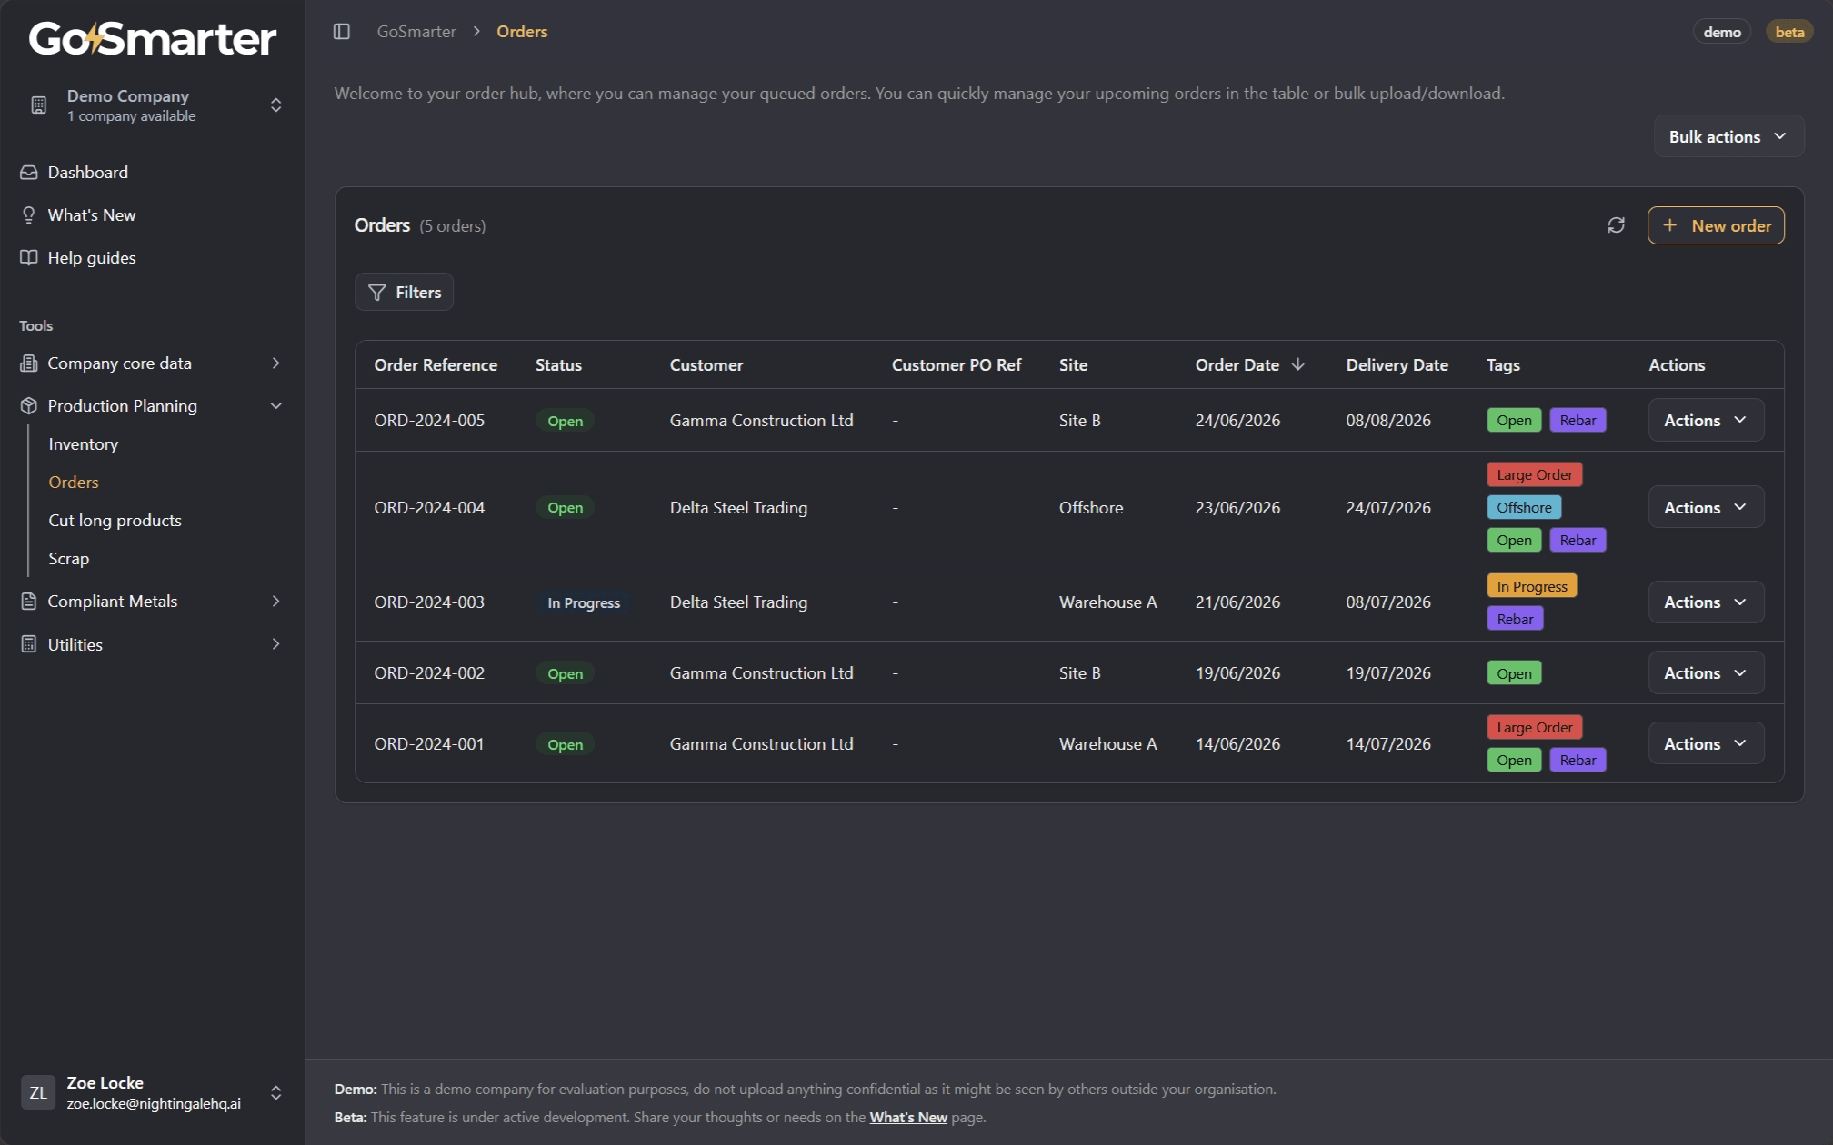The width and height of the screenshot is (1833, 1145).
Task: Select Orders in the sidebar
Action: pyautogui.click(x=74, y=483)
